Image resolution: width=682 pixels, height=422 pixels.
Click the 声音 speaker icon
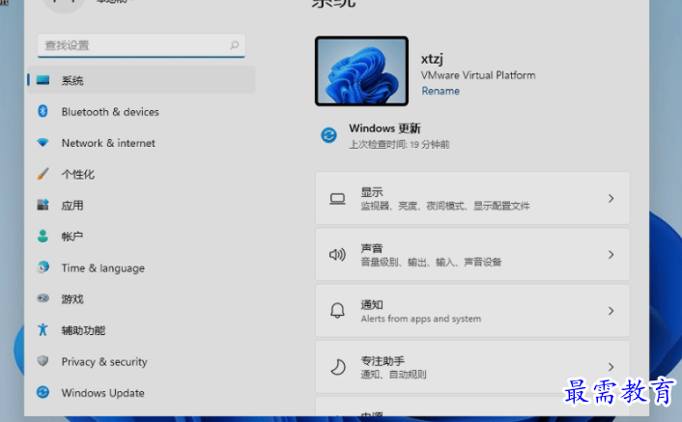click(x=337, y=254)
